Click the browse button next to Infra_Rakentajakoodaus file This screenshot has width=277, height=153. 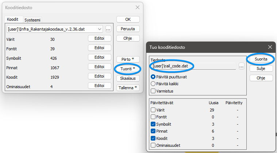(108, 29)
